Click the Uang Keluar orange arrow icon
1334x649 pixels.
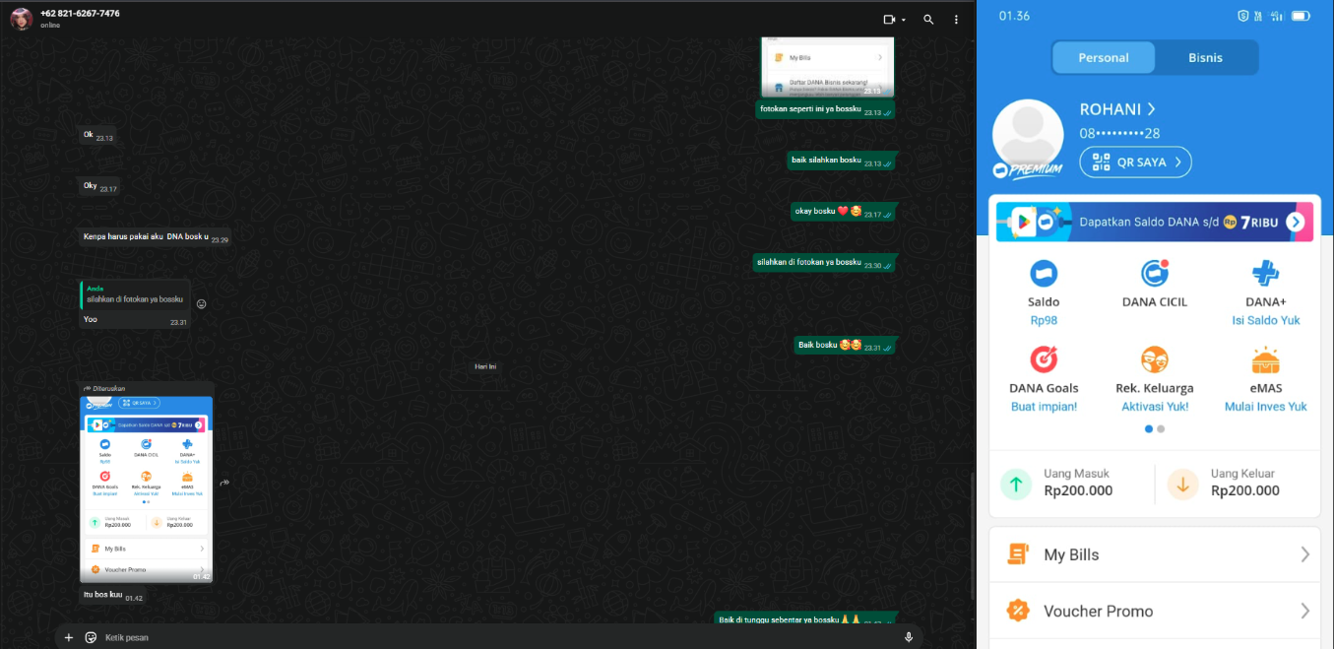pos(1182,484)
